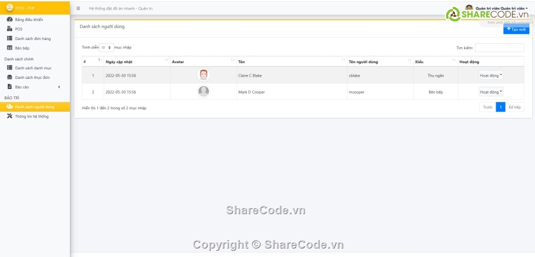The width and height of the screenshot is (535, 257).
Task: Open Bảng điều khiển dashboard icon
Action: tap(10, 20)
